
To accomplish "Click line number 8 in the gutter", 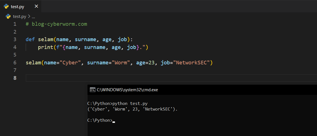I will click(x=15, y=78).
